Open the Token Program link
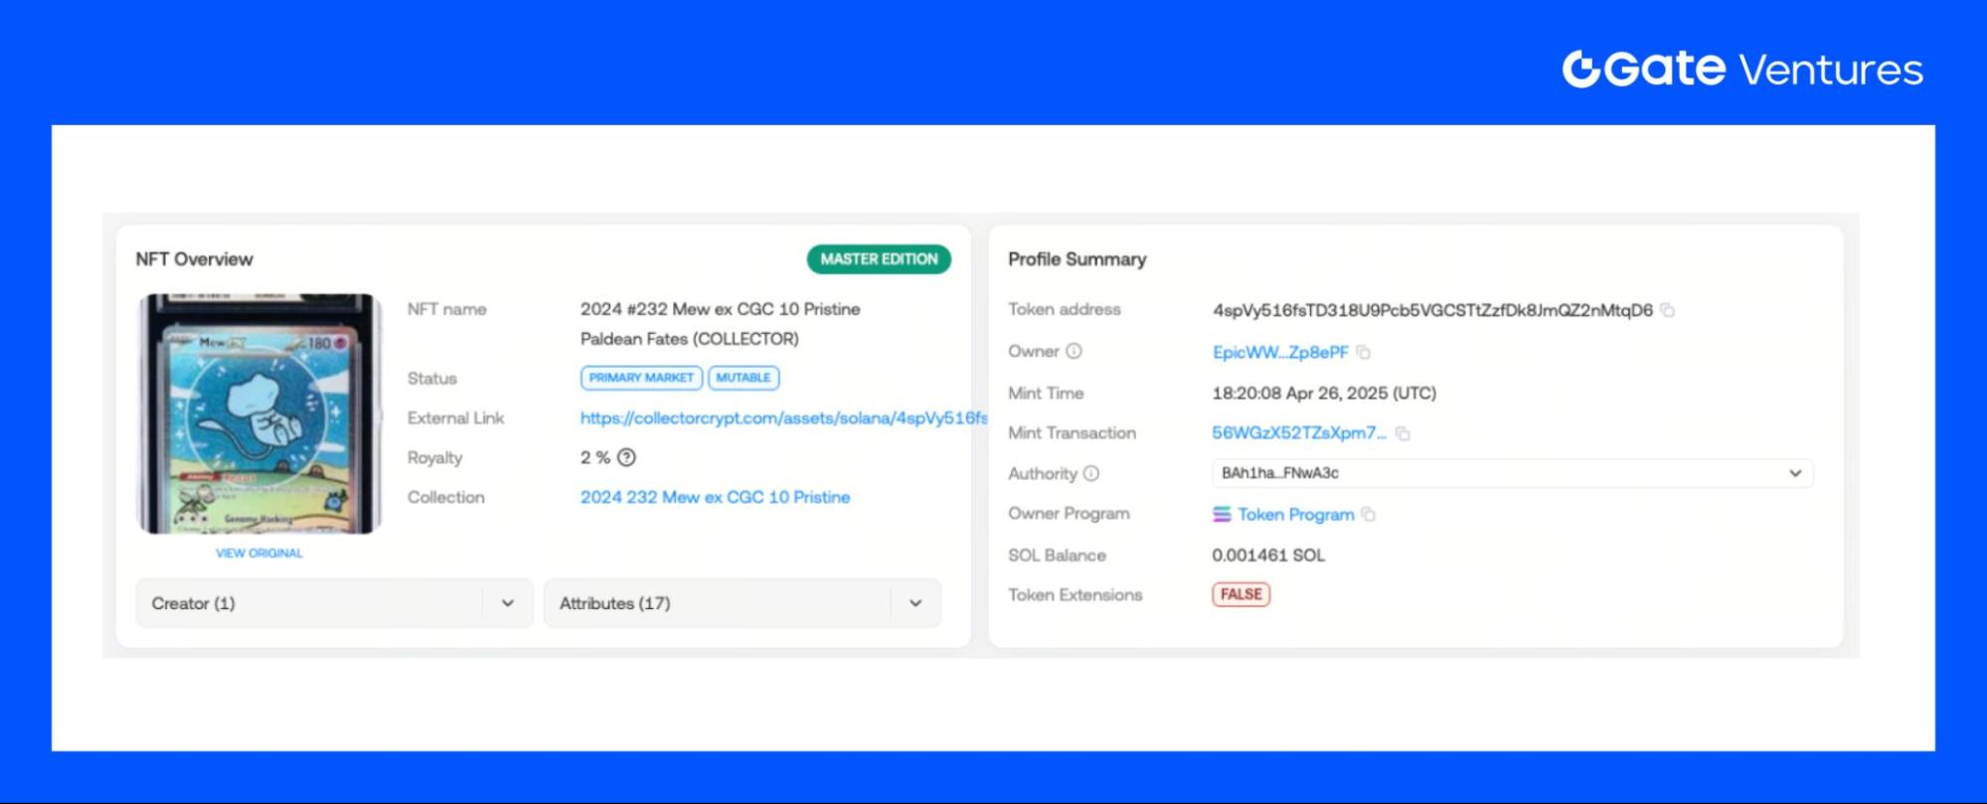Viewport: 1987px width, 804px height. (1295, 514)
